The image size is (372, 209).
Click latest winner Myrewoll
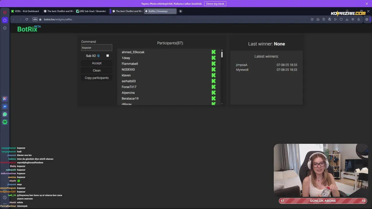click(242, 70)
